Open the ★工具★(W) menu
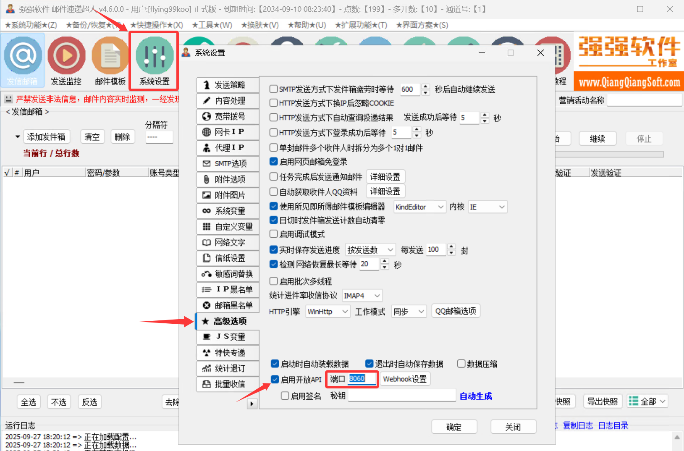This screenshot has height=451, width=684. 212,25
